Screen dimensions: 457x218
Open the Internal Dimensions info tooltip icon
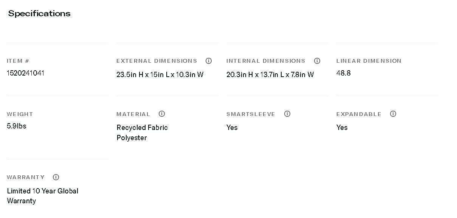click(x=317, y=61)
